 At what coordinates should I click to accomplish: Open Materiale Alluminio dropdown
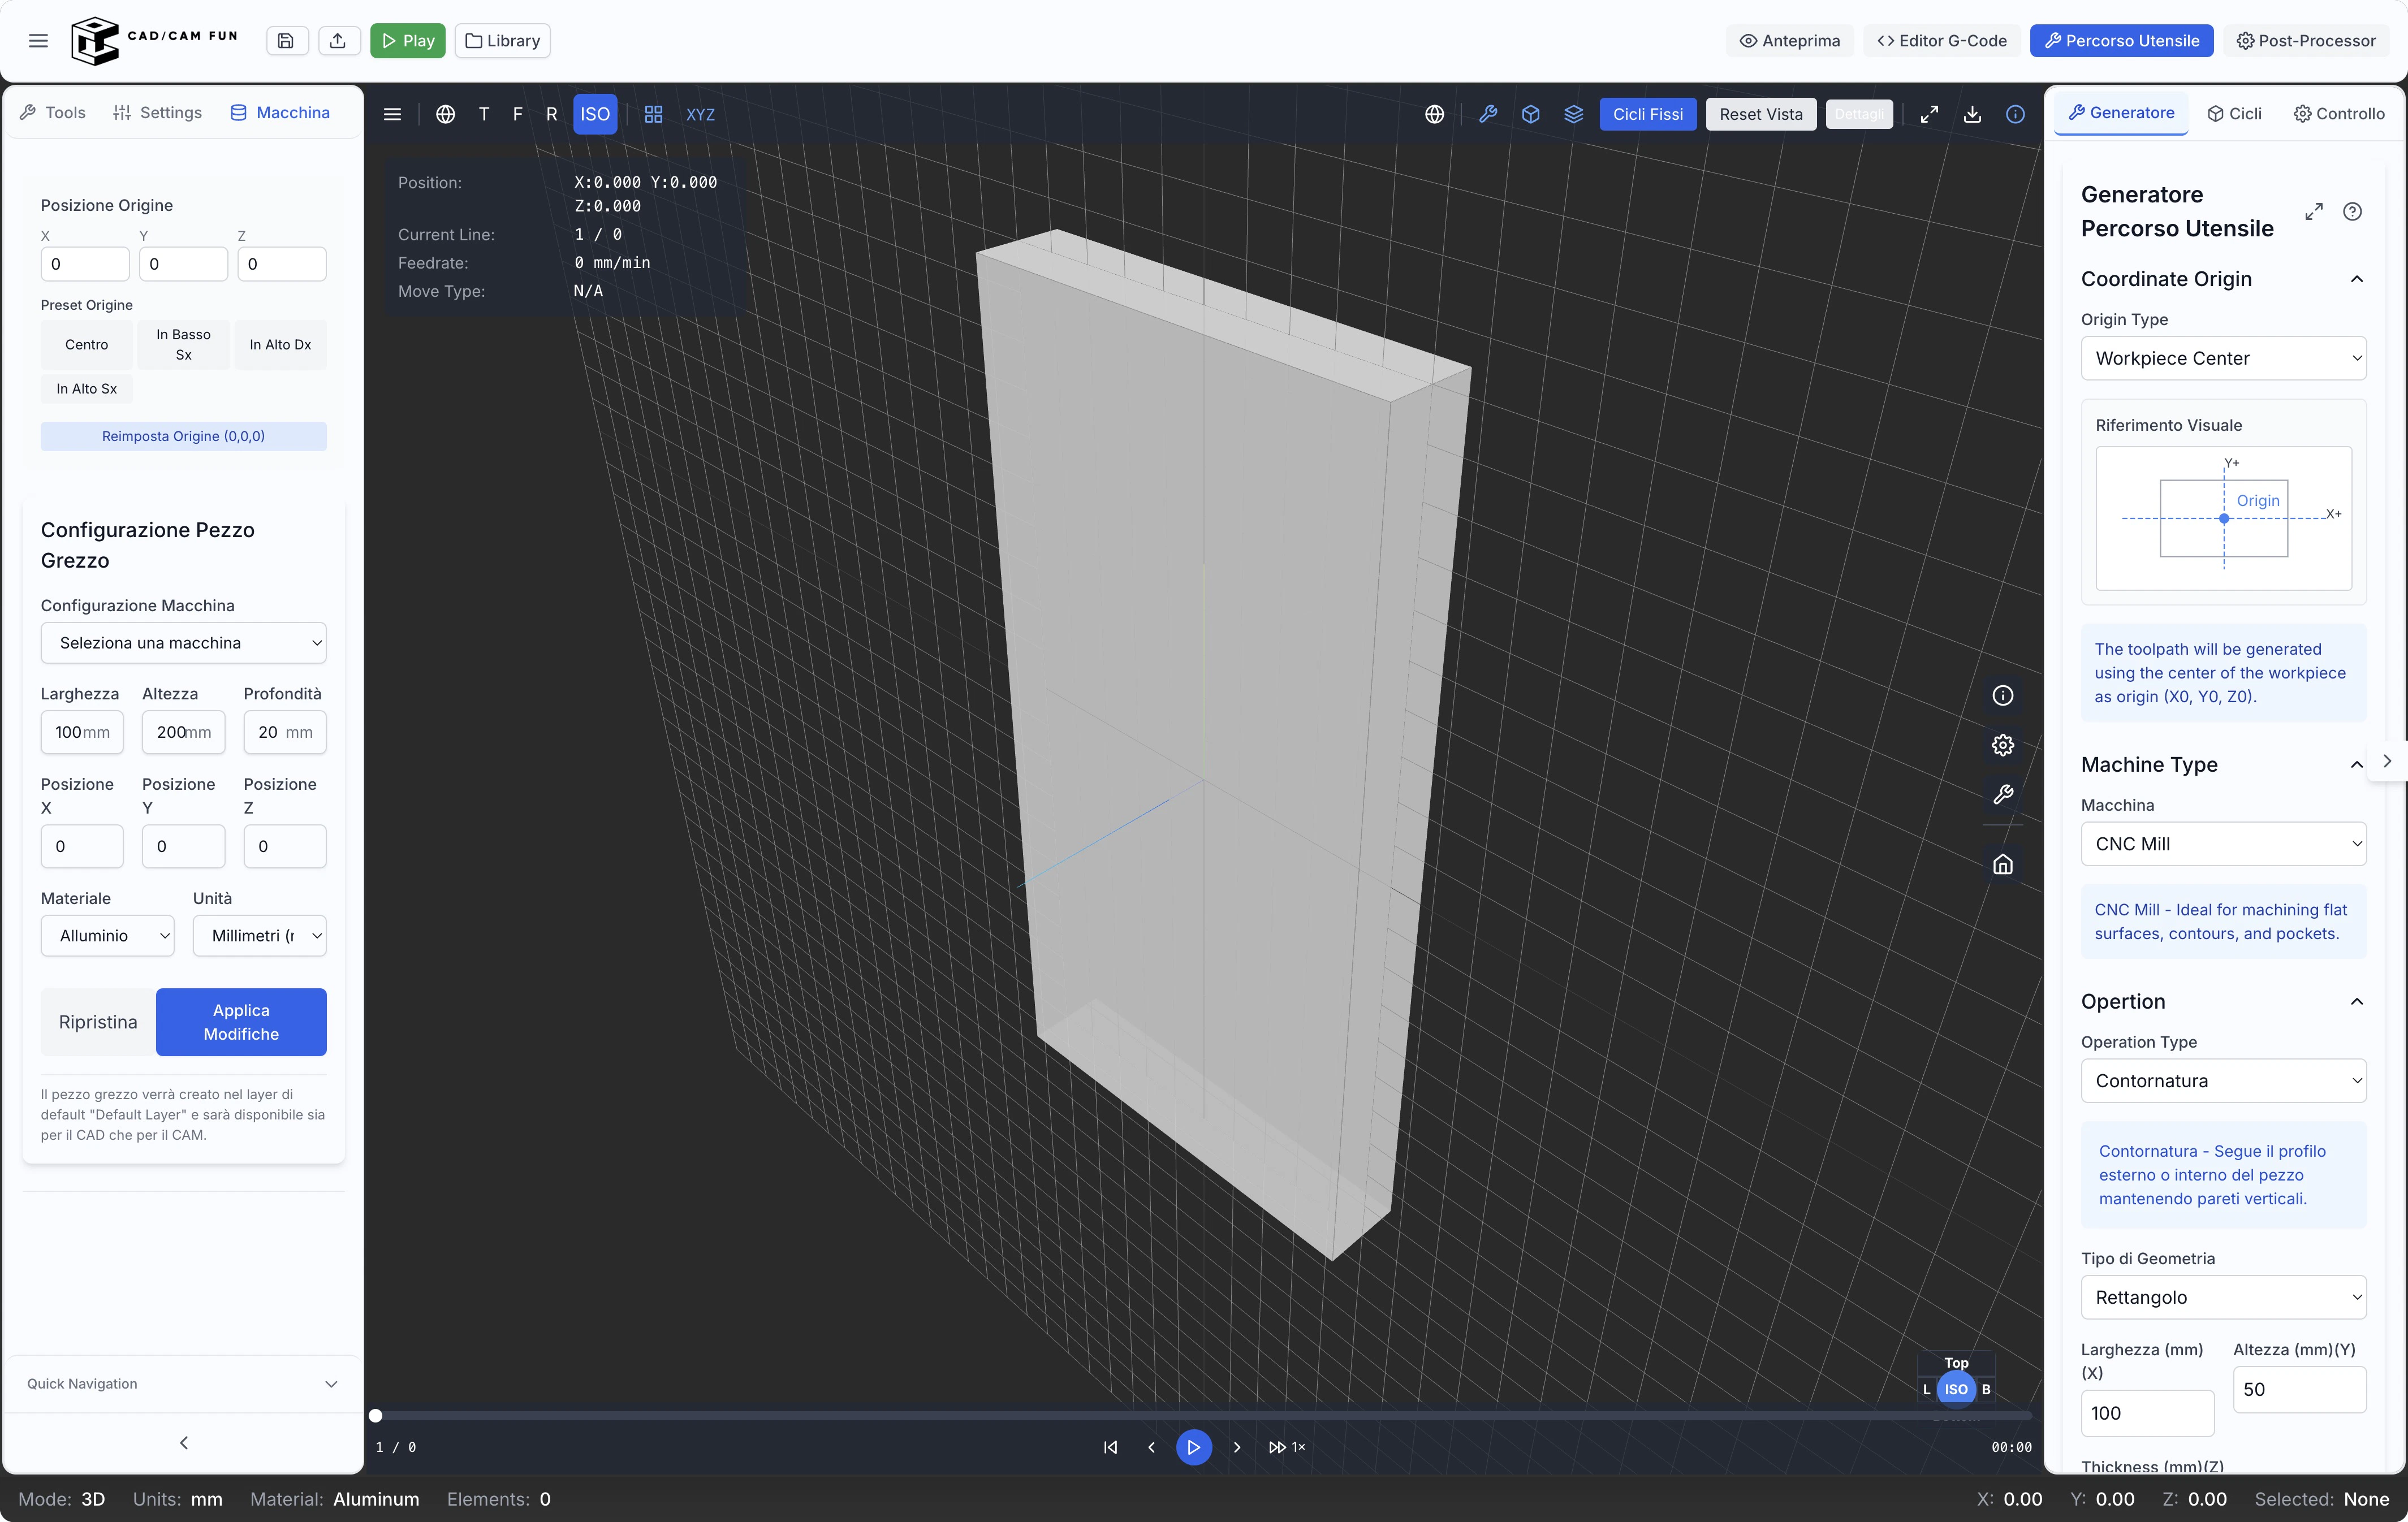pos(107,936)
